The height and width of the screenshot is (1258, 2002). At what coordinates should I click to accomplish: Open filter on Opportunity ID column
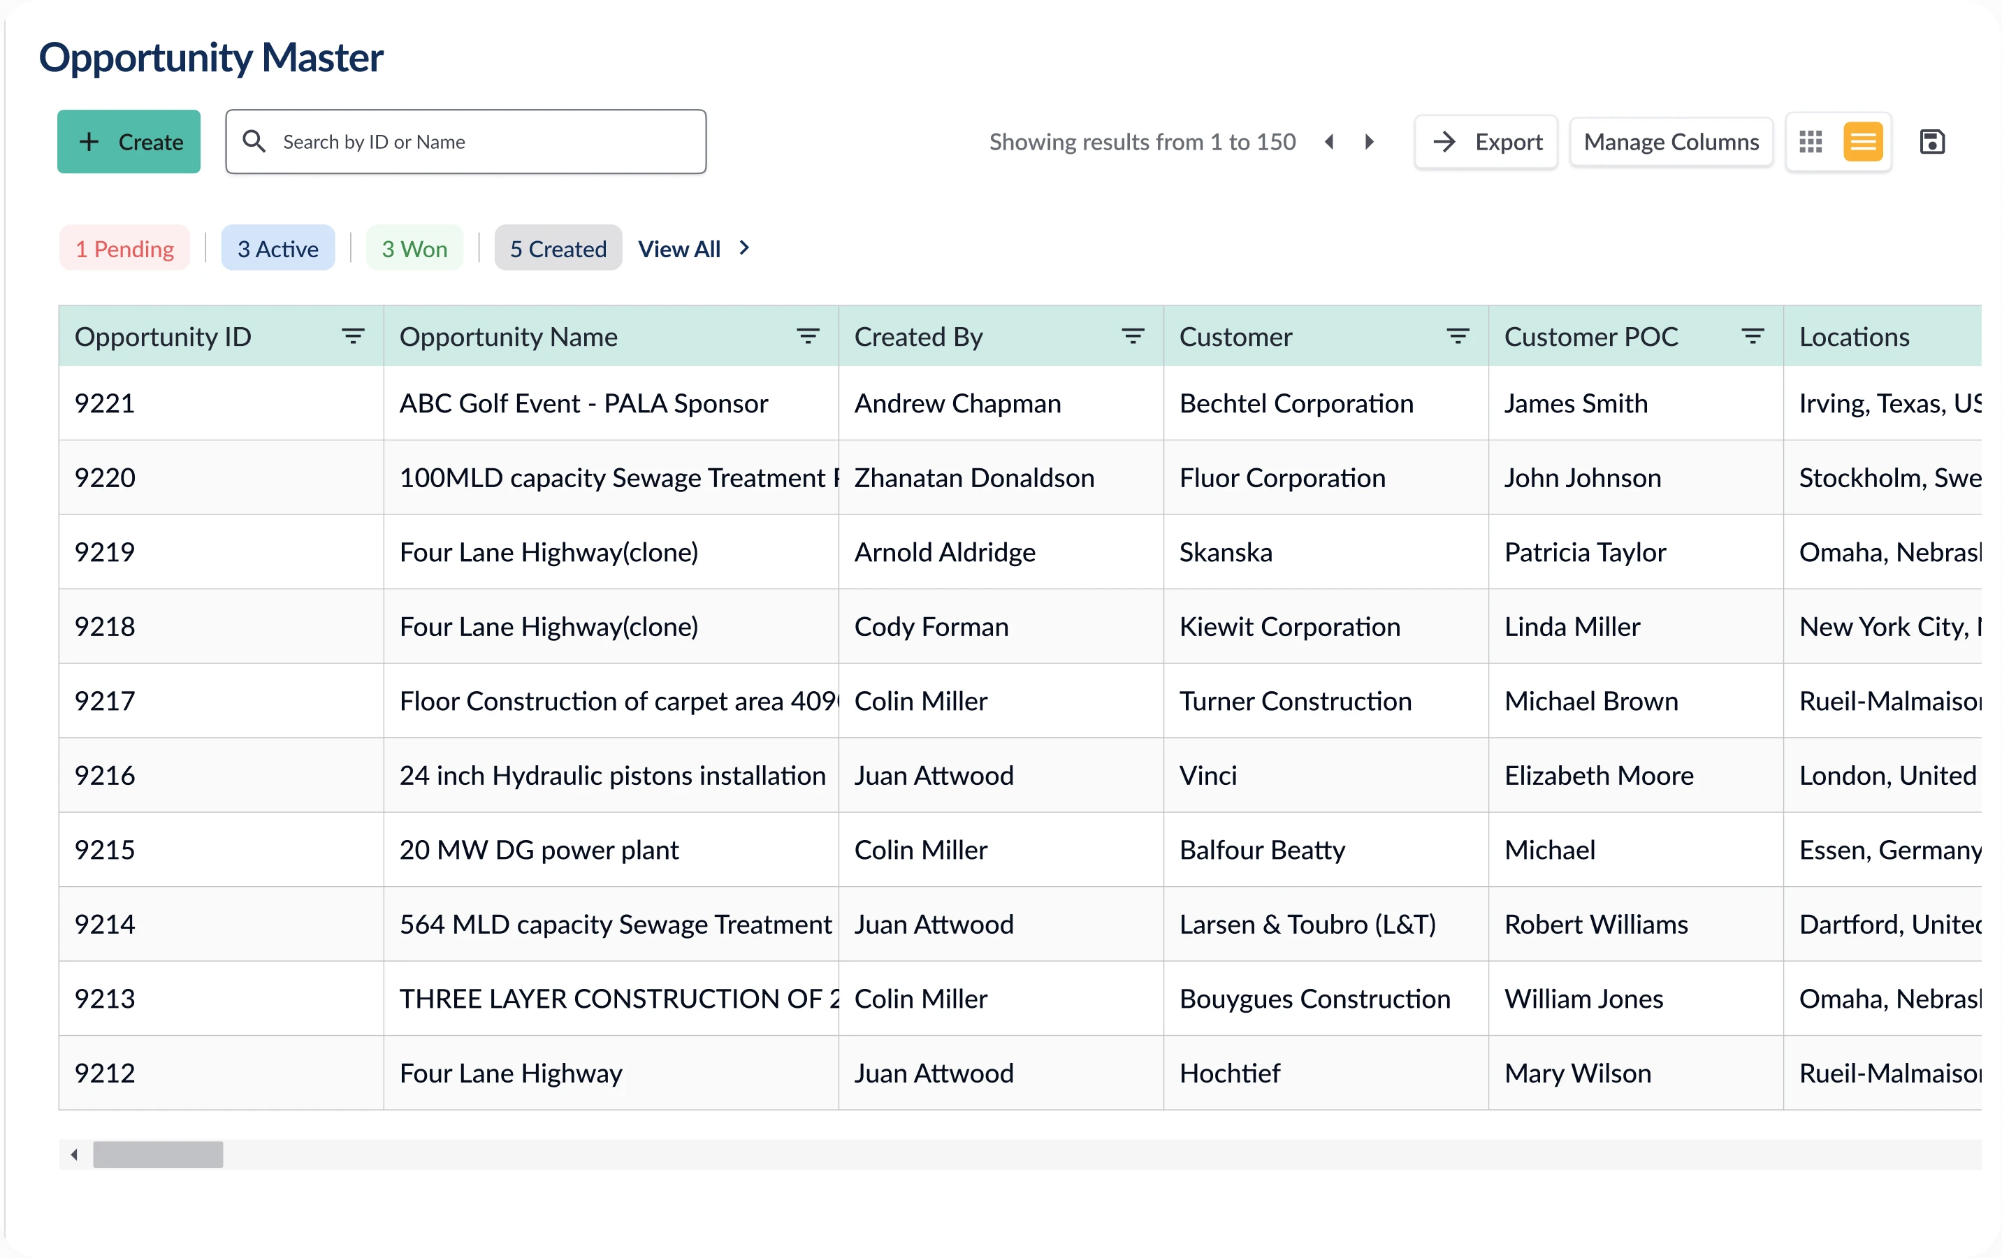point(354,337)
